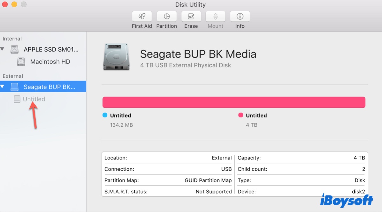Select the Erase tool
The height and width of the screenshot is (212, 382).
click(191, 19)
